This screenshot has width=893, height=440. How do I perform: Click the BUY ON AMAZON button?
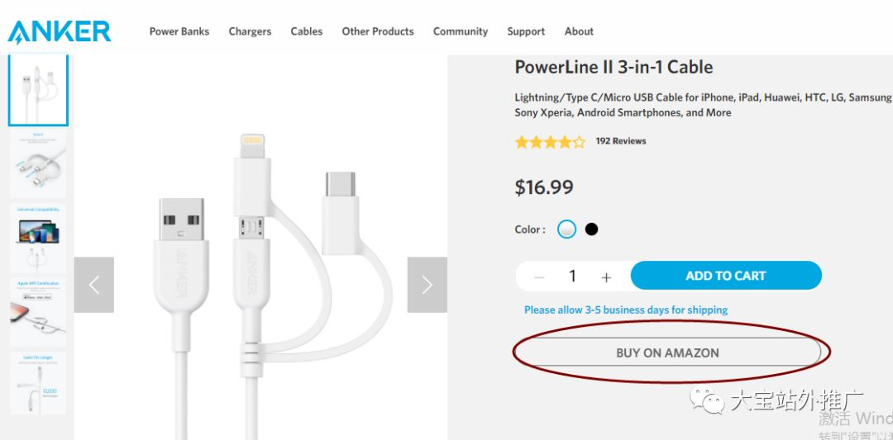click(667, 352)
